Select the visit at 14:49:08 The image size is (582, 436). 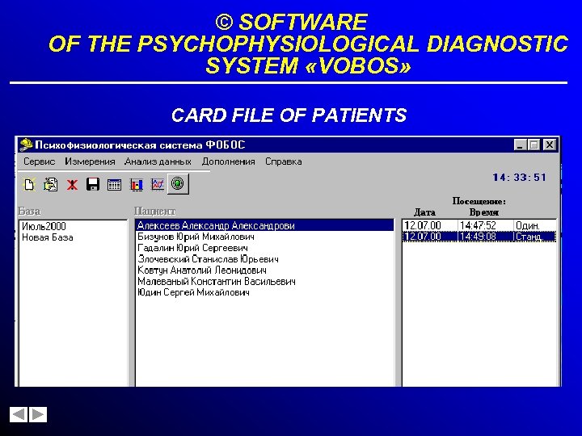(479, 237)
